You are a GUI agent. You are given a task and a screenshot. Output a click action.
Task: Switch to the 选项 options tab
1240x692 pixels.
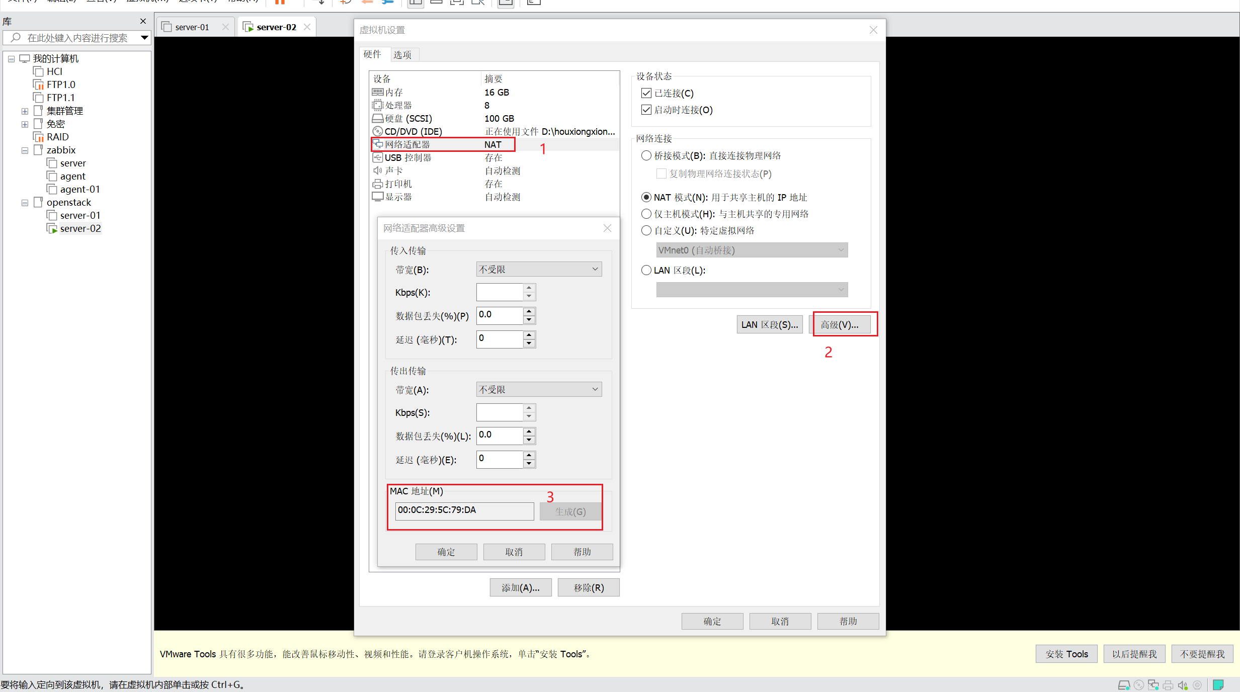click(402, 54)
